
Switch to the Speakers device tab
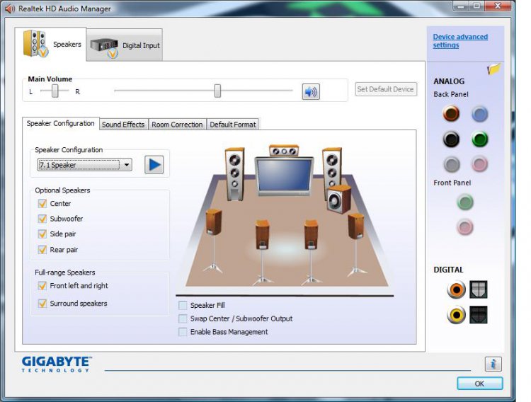[x=51, y=45]
